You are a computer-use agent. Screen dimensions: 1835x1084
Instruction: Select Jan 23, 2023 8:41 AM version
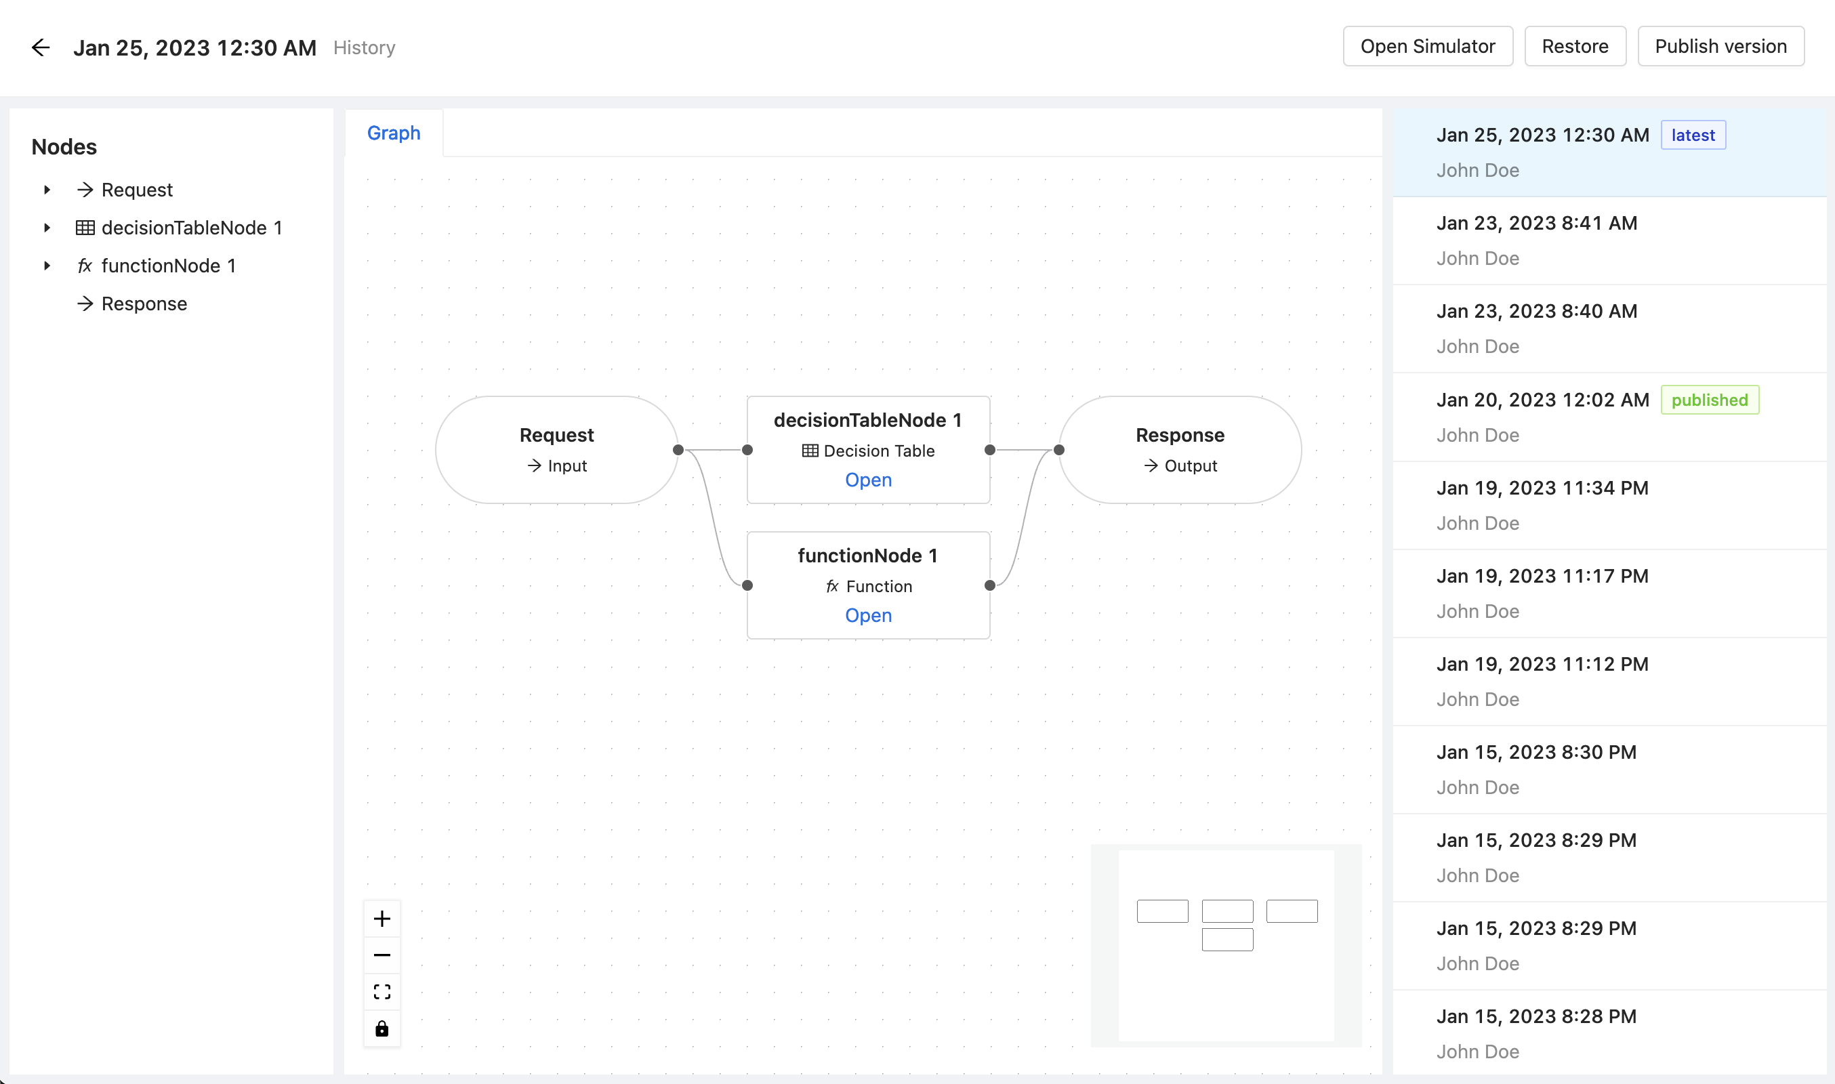coord(1610,241)
